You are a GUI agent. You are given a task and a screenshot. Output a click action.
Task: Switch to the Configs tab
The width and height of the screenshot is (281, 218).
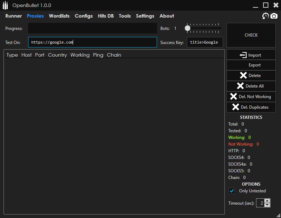tap(84, 16)
